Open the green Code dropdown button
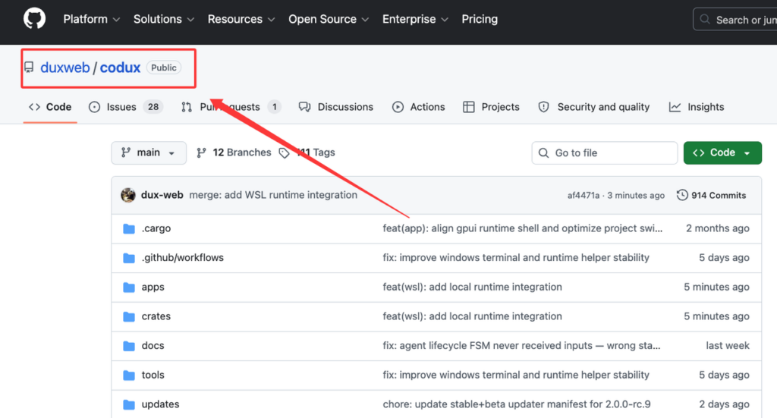This screenshot has height=418, width=777. (x=722, y=152)
